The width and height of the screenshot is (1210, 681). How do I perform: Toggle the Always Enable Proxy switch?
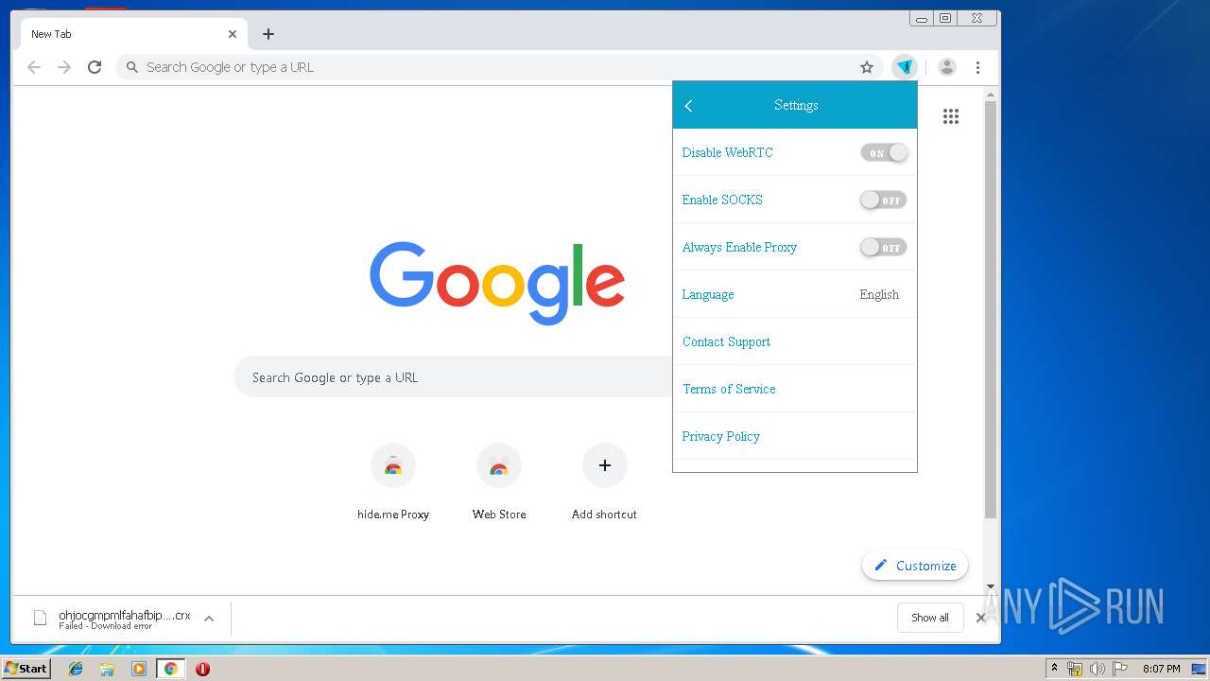[x=884, y=247]
